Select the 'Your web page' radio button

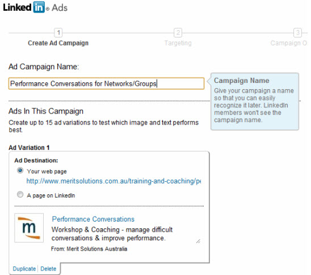(x=20, y=170)
